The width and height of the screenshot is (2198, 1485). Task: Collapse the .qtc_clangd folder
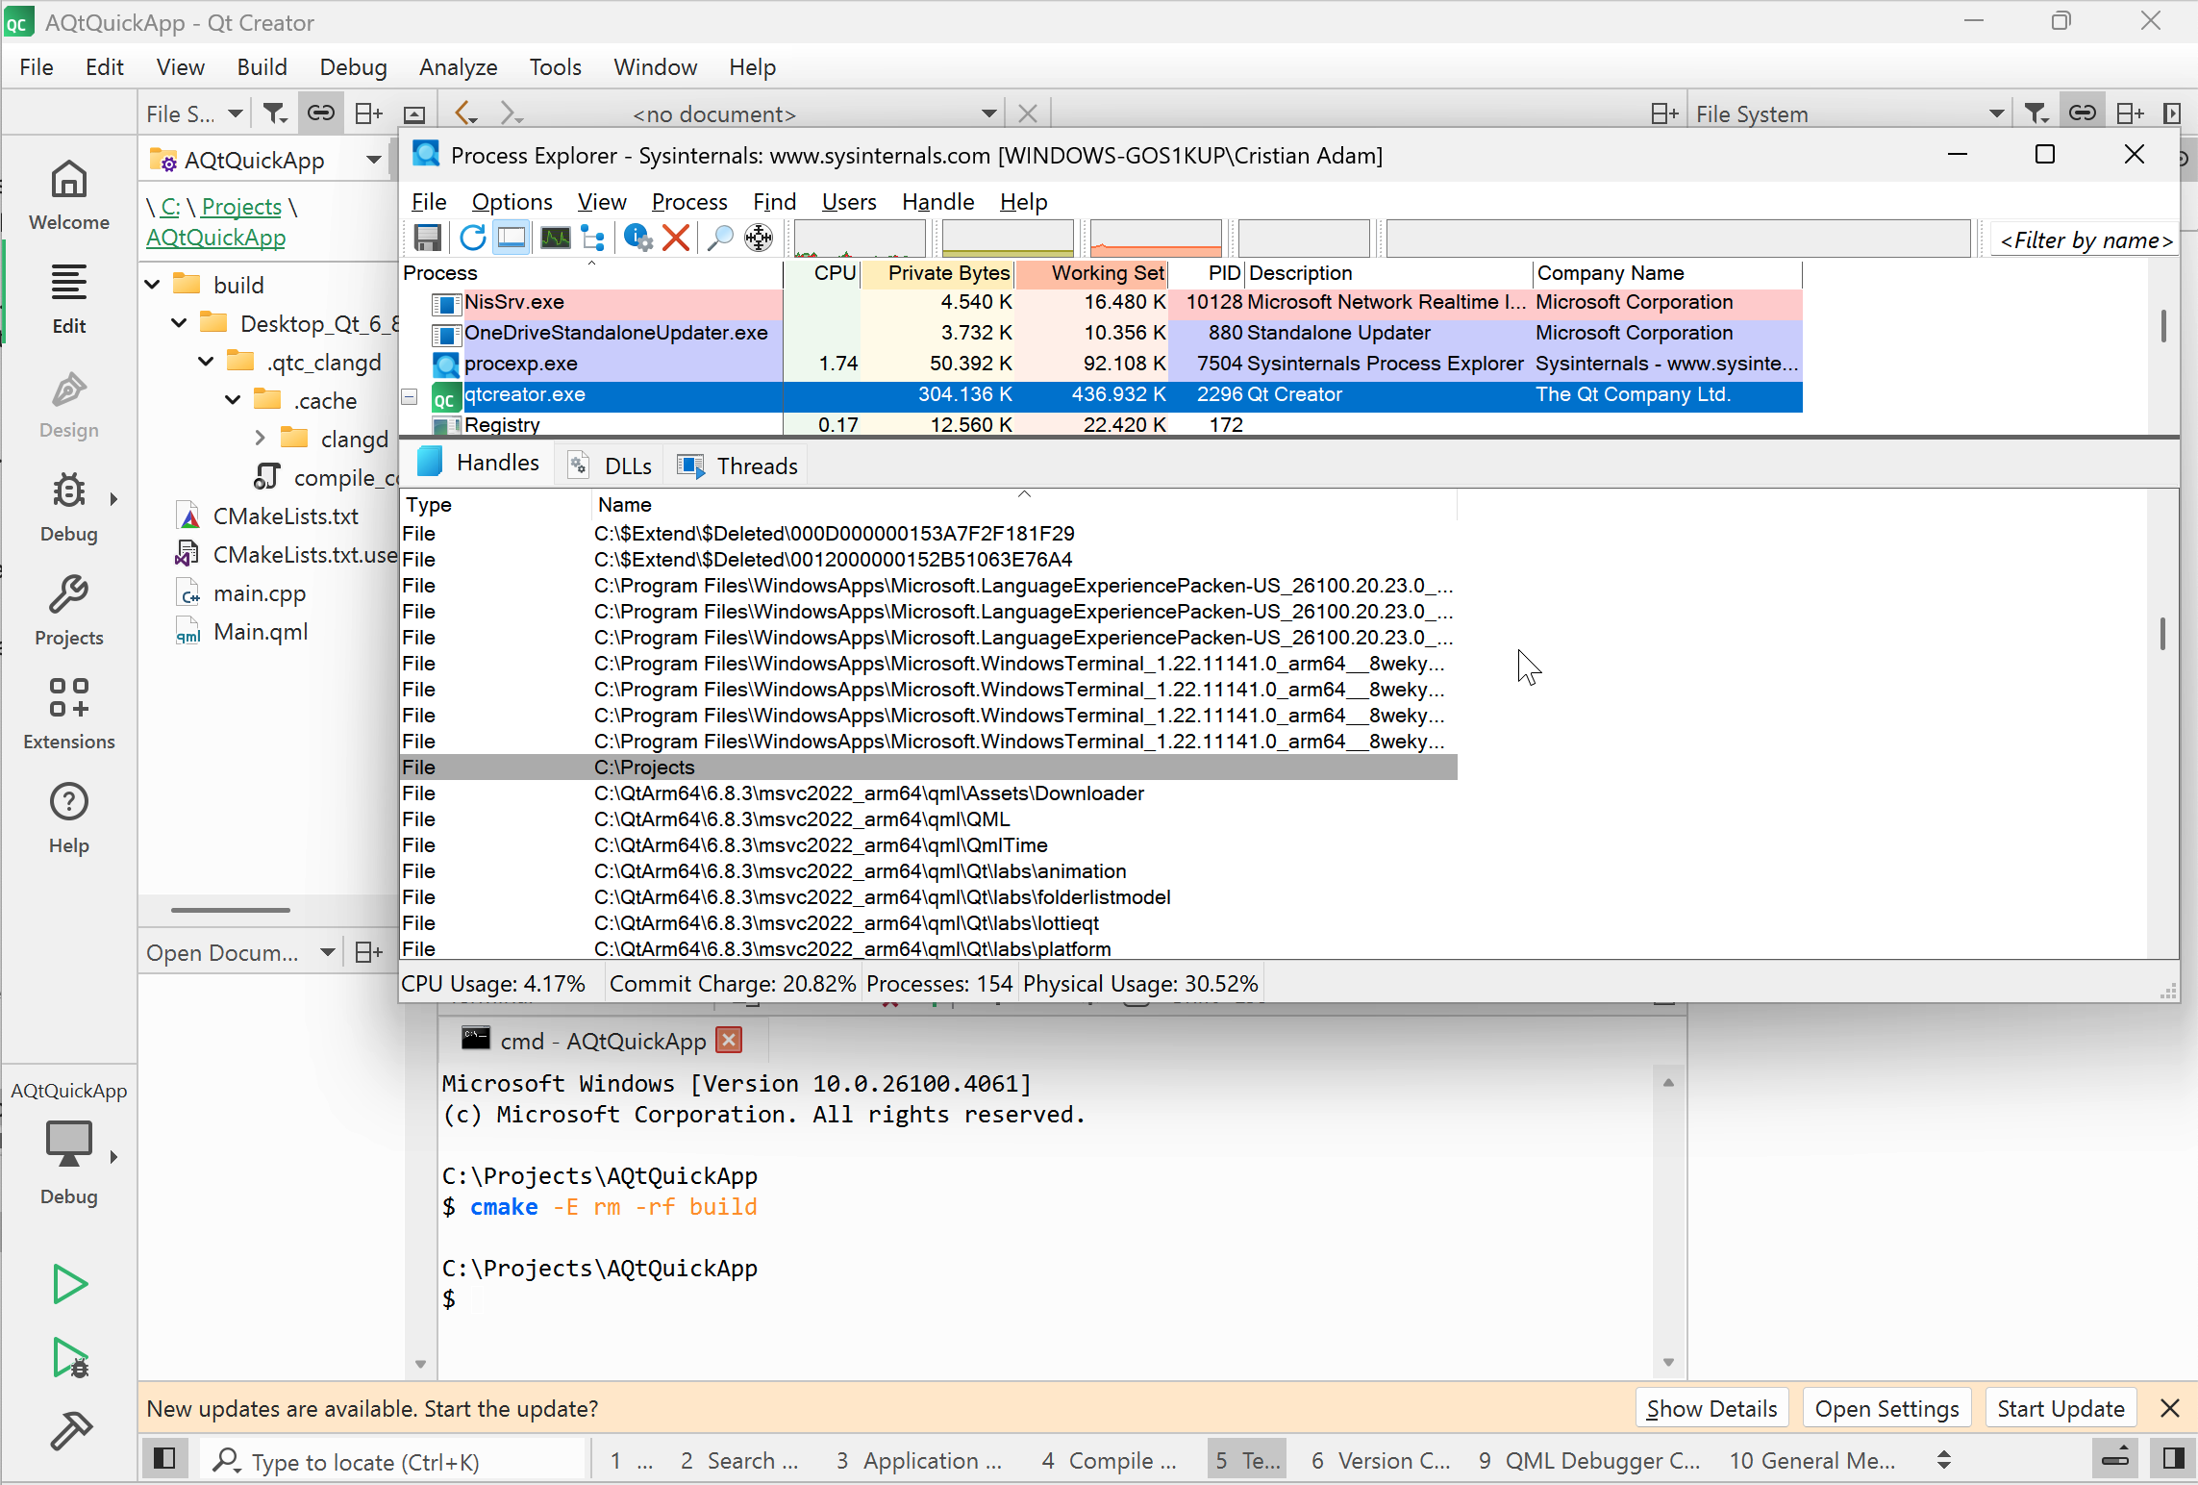click(206, 362)
